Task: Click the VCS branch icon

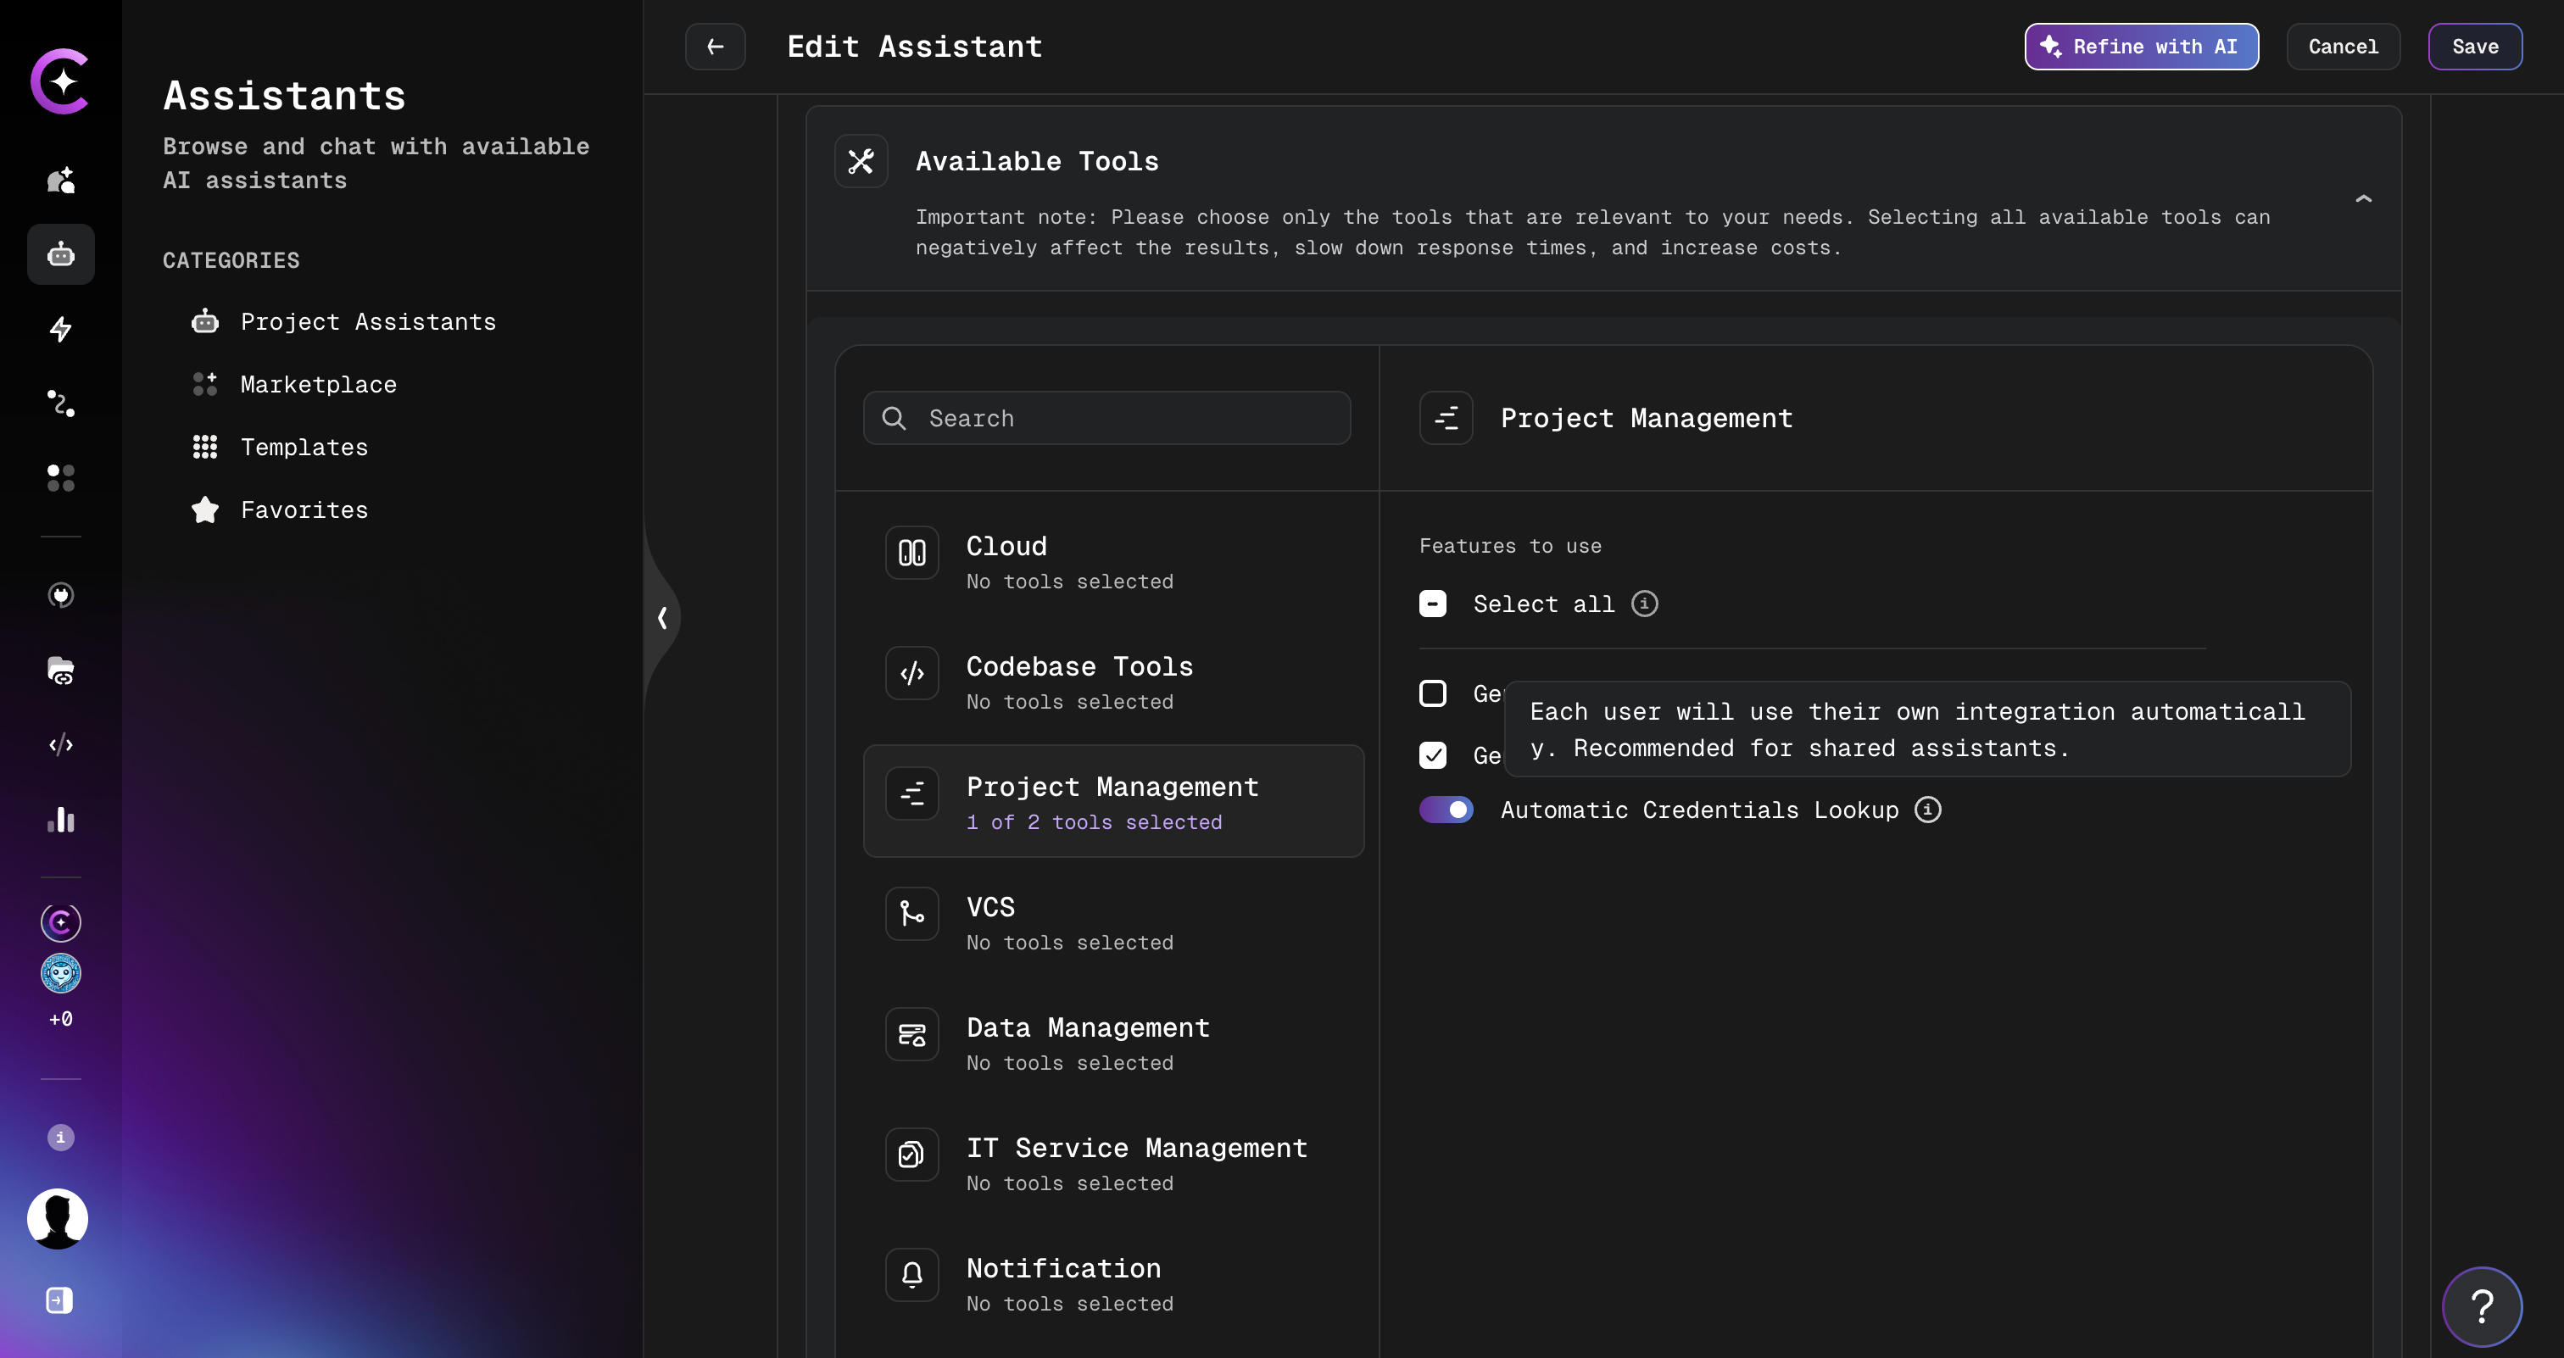Action: click(911, 913)
